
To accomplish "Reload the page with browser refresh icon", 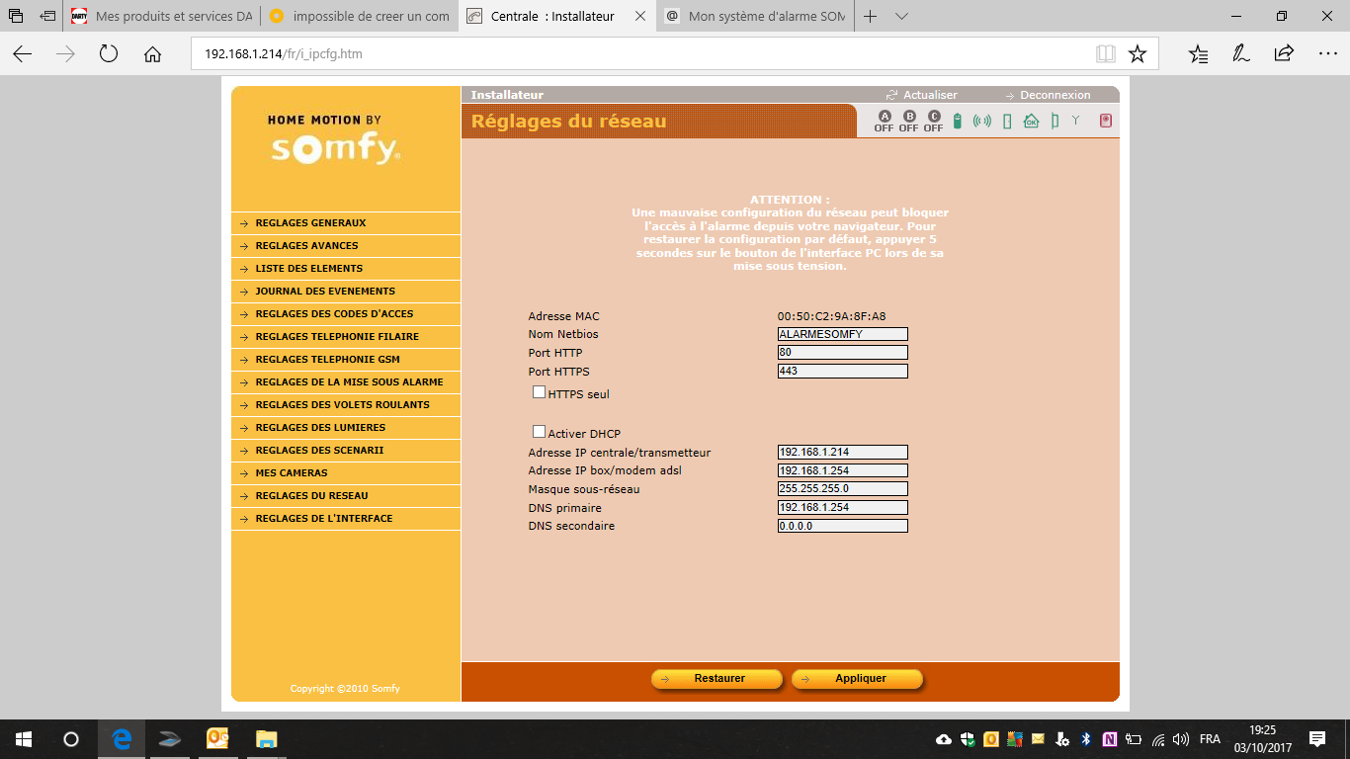I will pos(109,54).
